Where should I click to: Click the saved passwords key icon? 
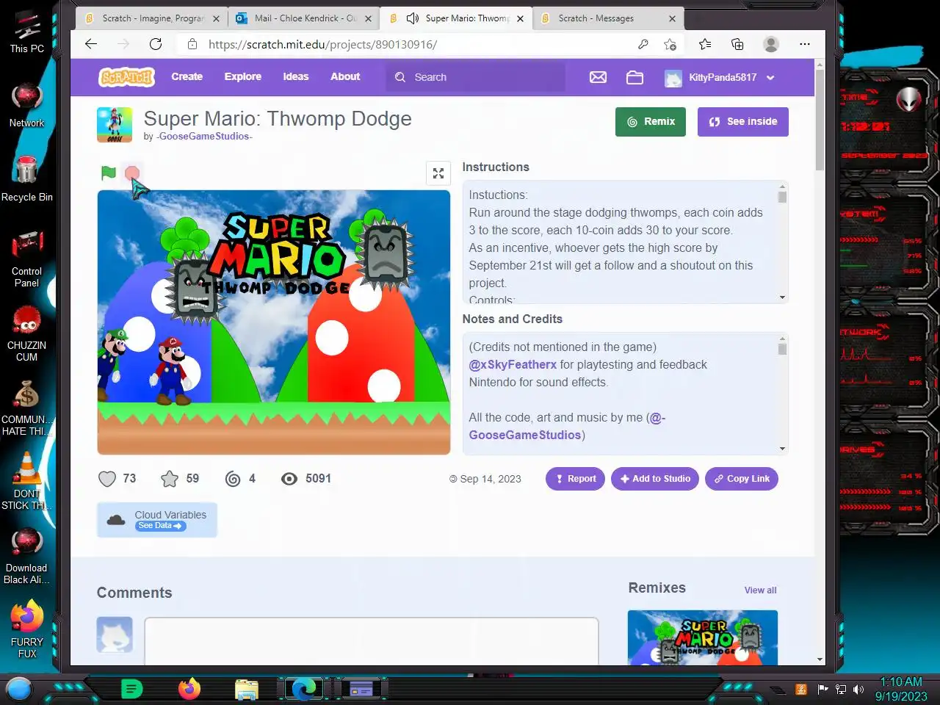[643, 44]
